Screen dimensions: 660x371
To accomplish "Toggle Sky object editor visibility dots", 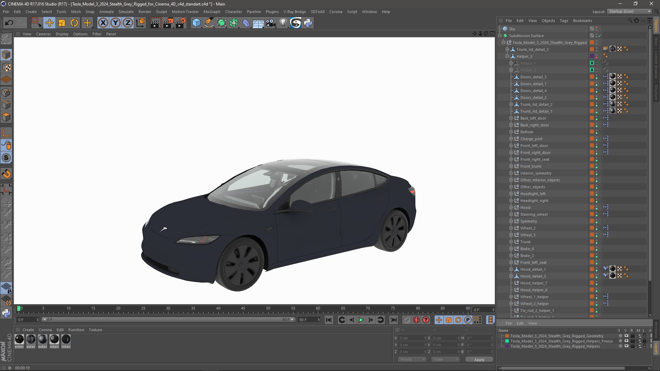I will [x=597, y=29].
